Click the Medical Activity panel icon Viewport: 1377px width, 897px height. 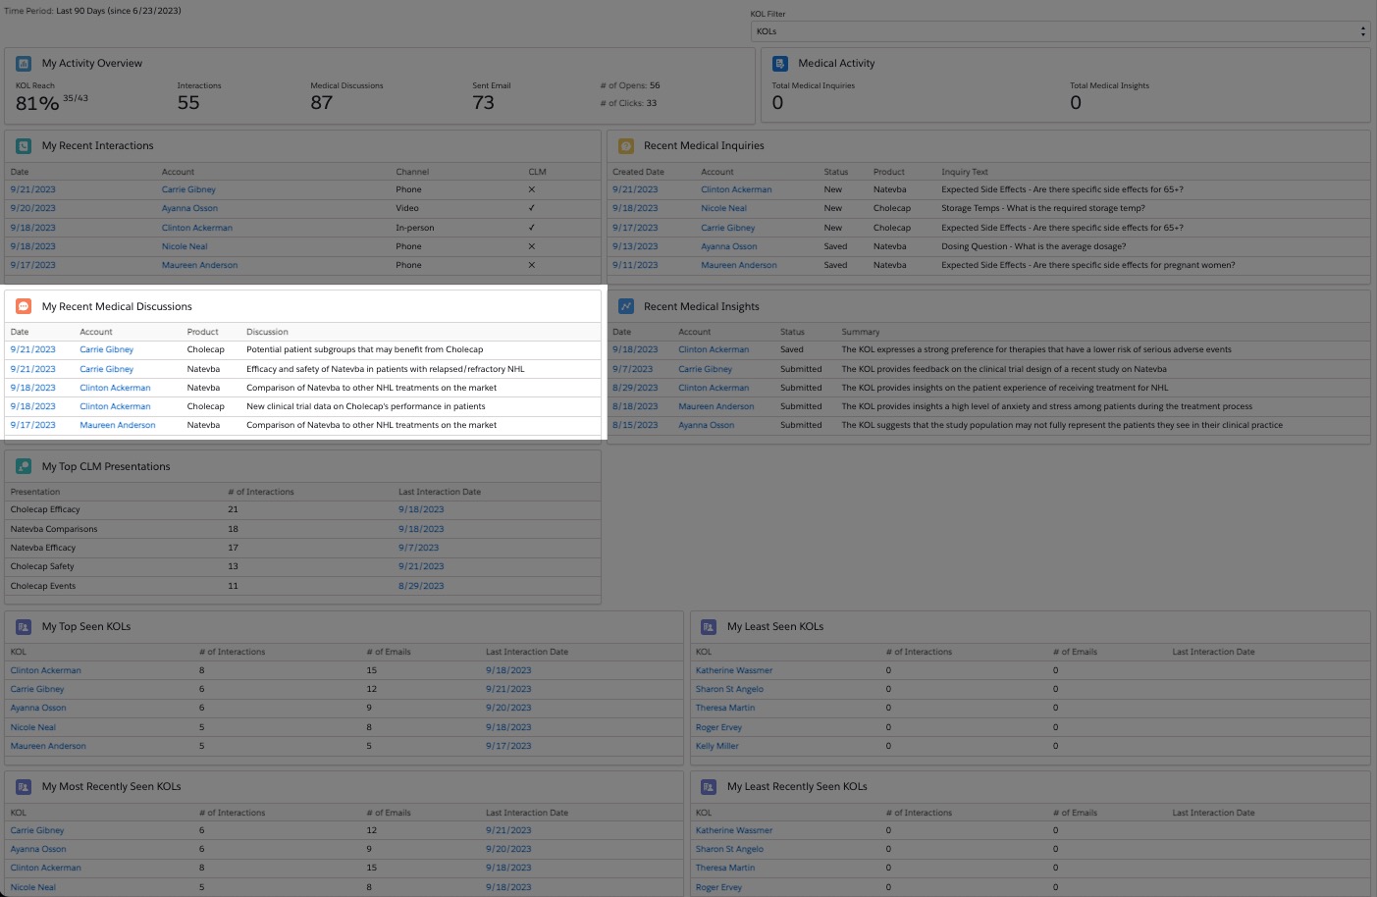click(x=780, y=64)
